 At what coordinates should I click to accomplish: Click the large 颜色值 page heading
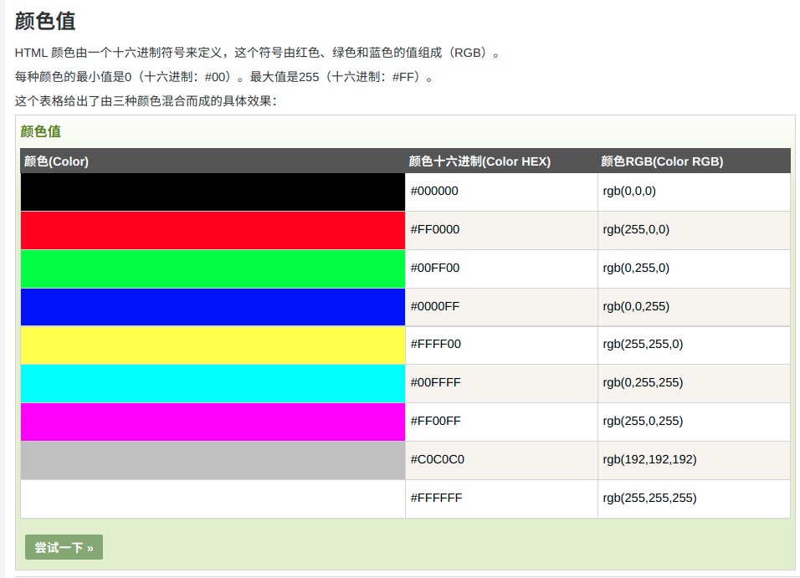coord(45,22)
